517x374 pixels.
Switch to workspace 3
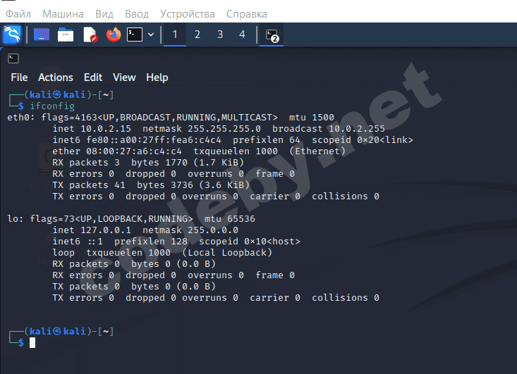click(x=220, y=35)
